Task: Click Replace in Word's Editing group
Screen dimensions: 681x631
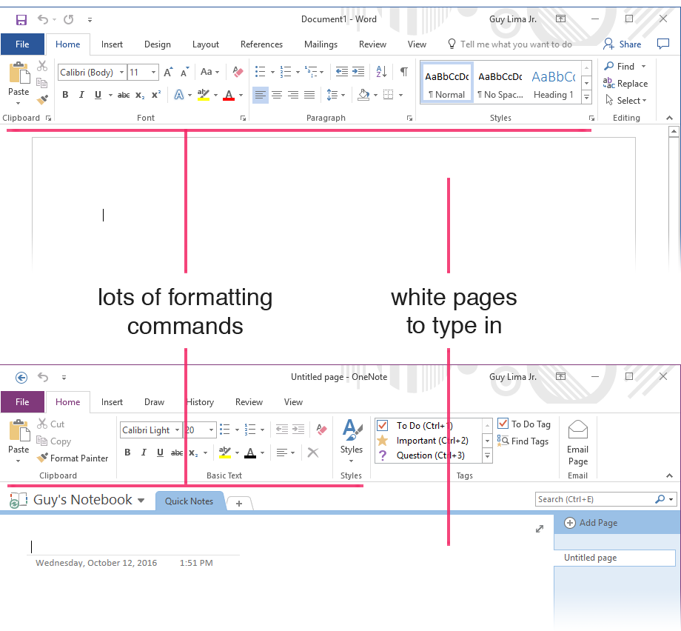Action: (625, 84)
